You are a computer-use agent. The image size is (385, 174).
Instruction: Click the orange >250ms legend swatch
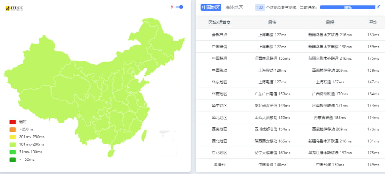(x=13, y=129)
